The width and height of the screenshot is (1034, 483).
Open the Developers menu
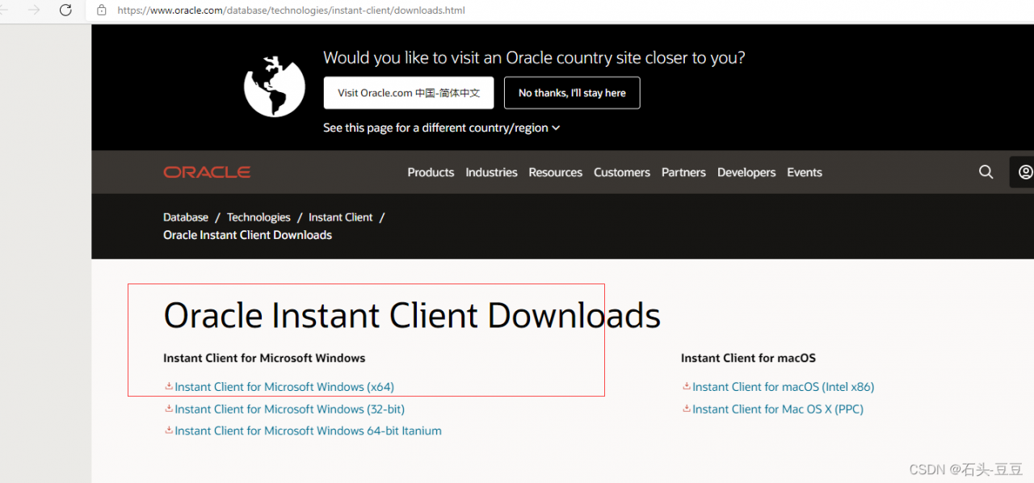(x=746, y=172)
